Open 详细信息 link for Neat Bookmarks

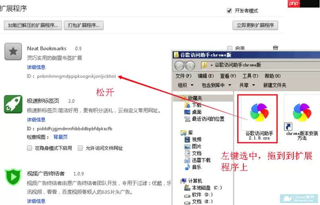(x=36, y=68)
